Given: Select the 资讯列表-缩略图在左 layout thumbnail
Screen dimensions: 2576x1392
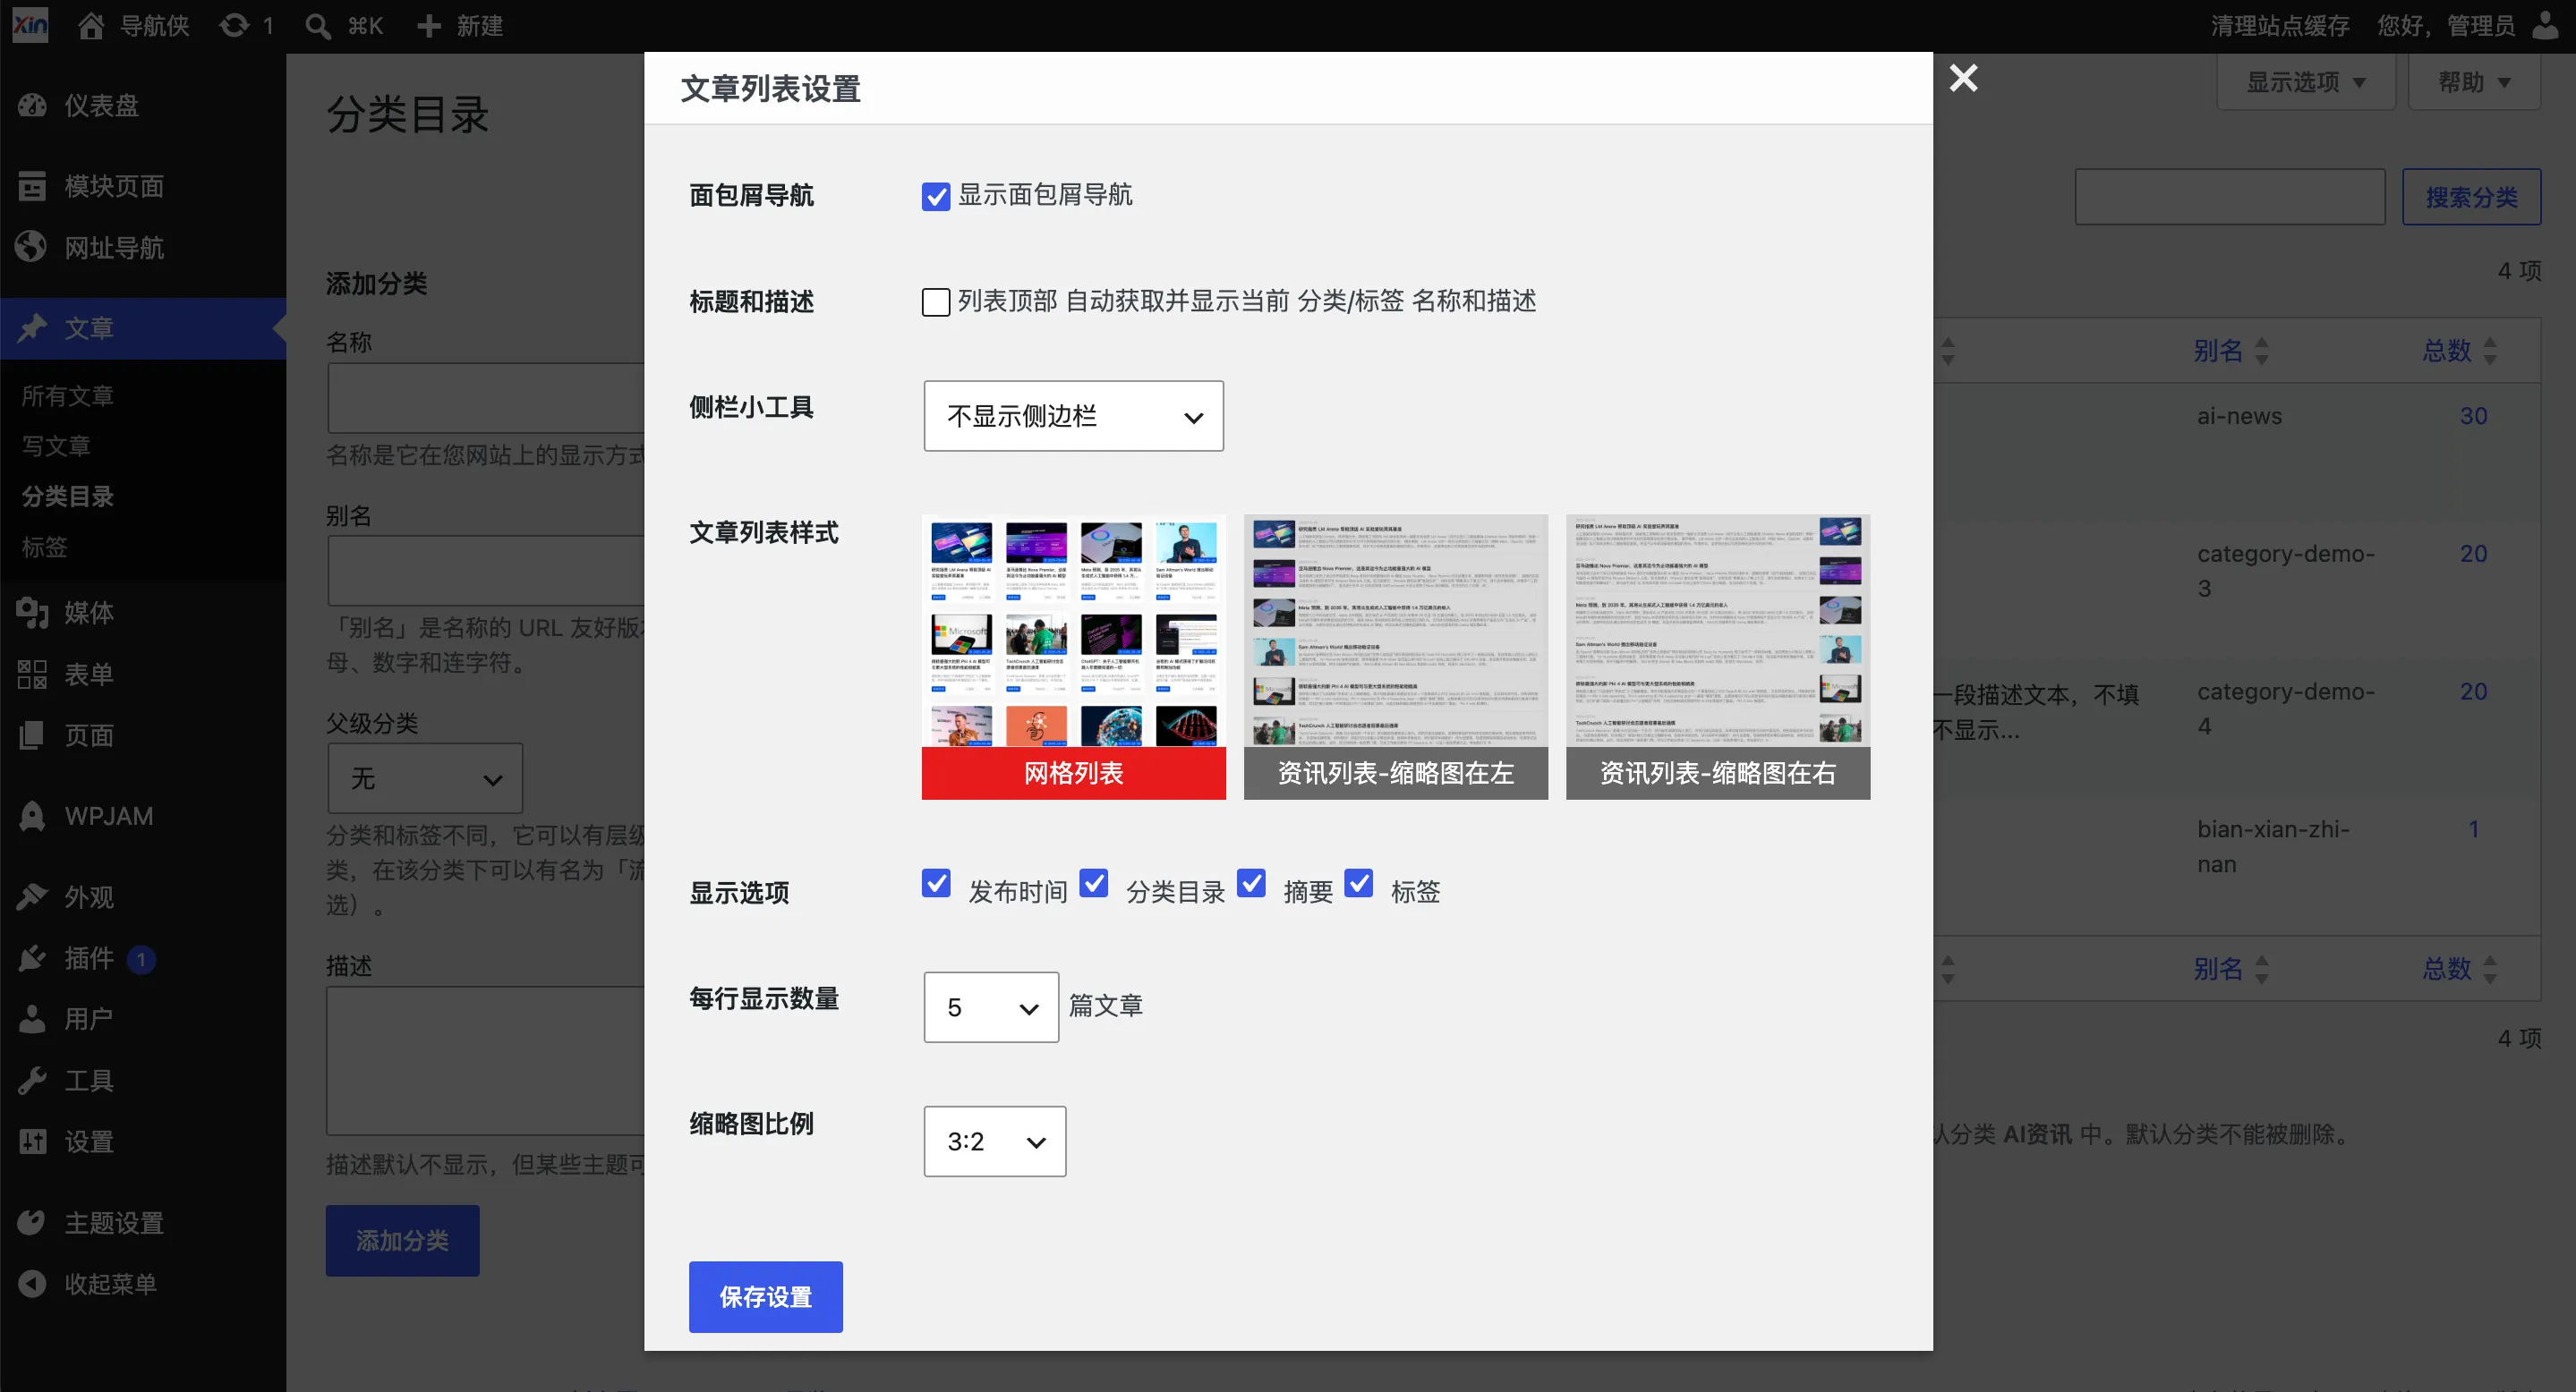Looking at the screenshot, I should [x=1395, y=657].
